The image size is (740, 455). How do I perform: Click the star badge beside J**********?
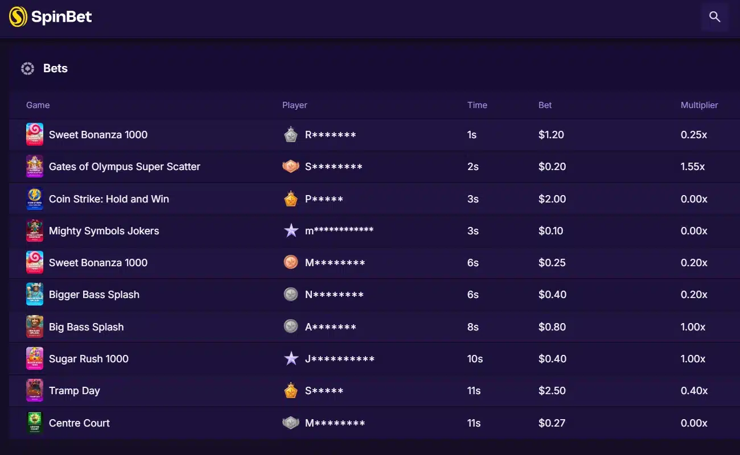click(291, 359)
